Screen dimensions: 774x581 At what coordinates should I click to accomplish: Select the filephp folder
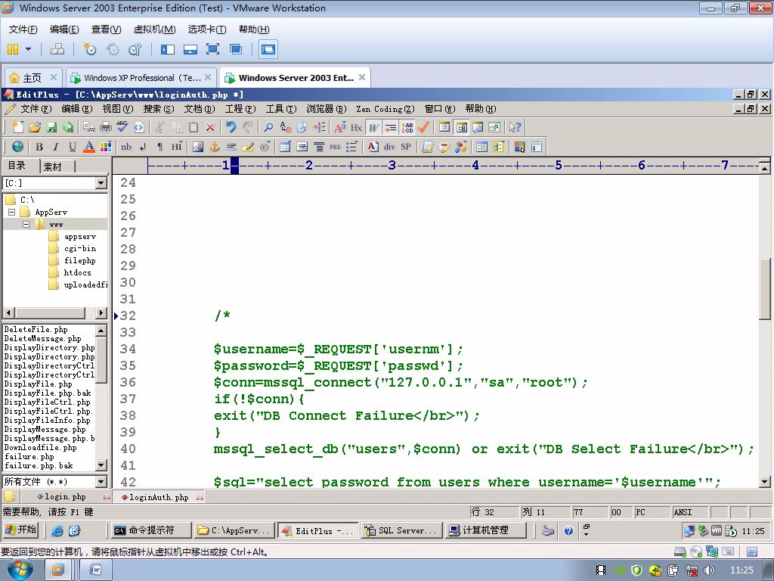(x=80, y=260)
